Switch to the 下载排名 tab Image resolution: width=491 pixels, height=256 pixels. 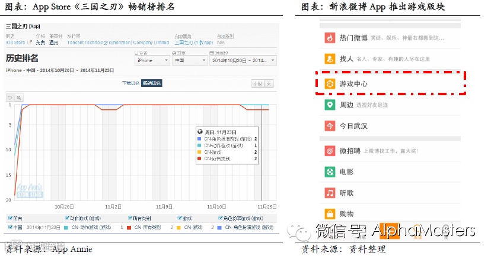click(x=130, y=83)
